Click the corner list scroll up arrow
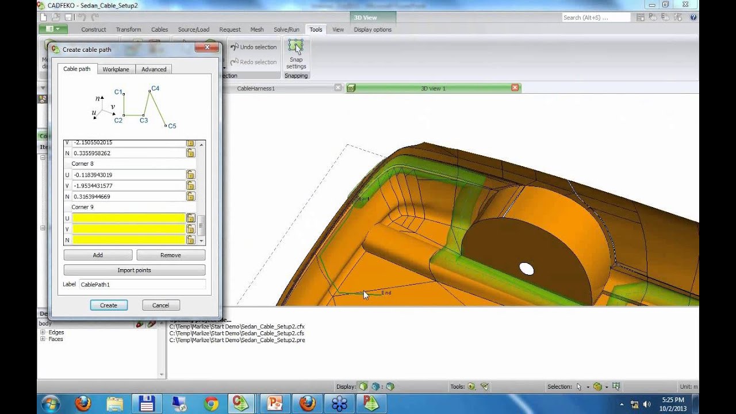Screen dimensions: 736x414 [201, 145]
